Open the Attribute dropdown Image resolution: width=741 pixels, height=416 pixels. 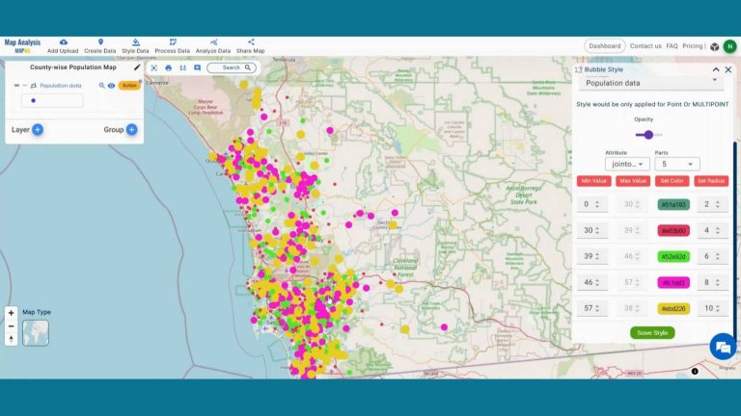[x=627, y=164]
